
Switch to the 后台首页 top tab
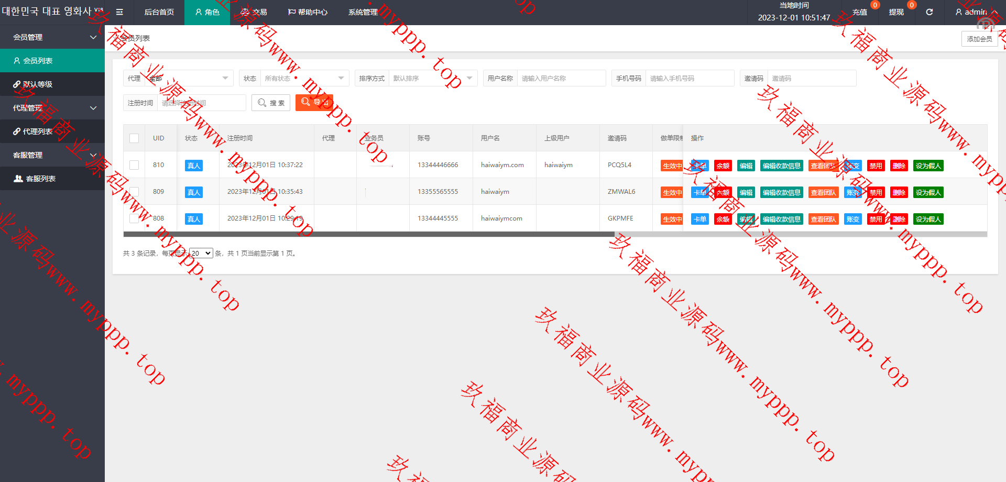(x=159, y=12)
